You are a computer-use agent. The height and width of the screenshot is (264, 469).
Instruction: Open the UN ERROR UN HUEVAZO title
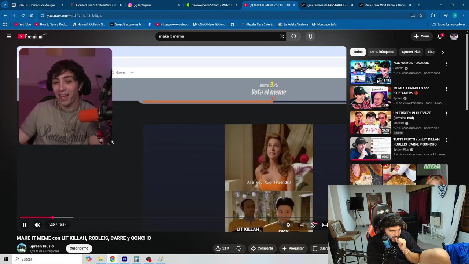tap(412, 115)
